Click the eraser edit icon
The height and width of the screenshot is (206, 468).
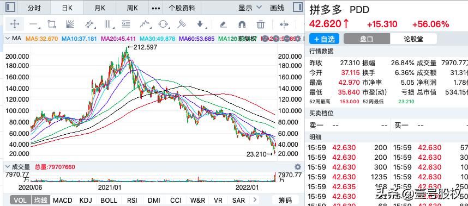tap(223, 24)
